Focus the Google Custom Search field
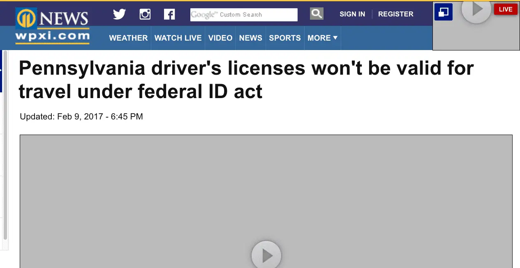 click(x=244, y=15)
